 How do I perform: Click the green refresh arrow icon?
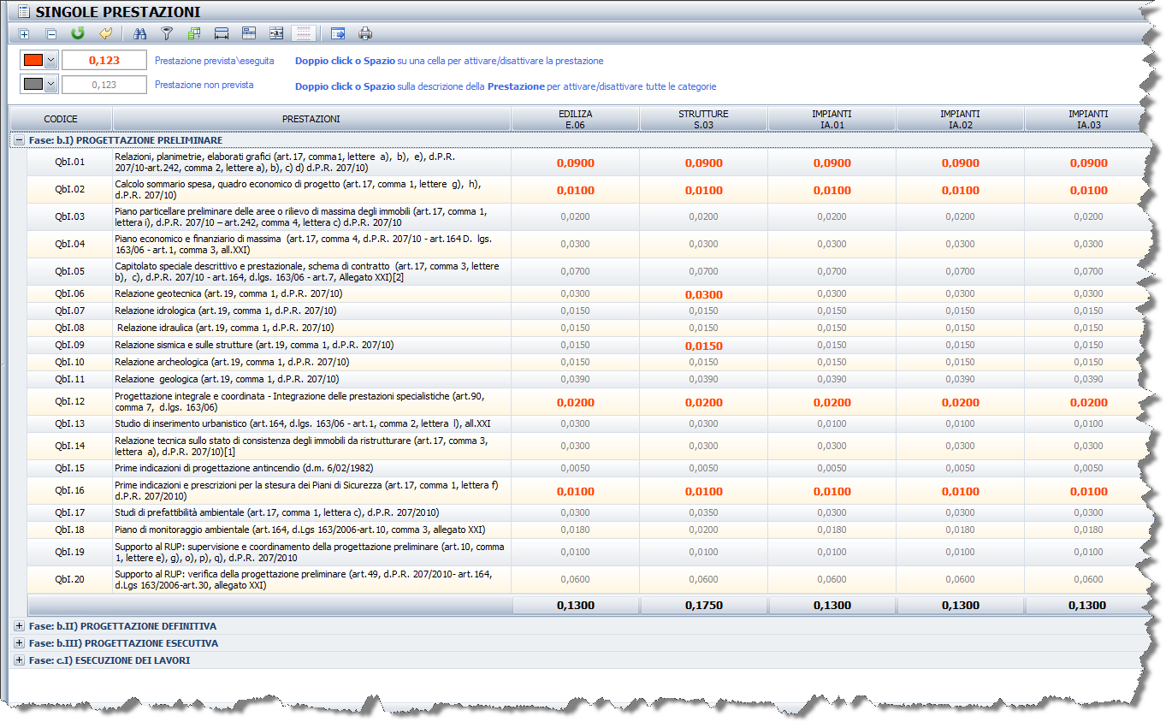[x=78, y=33]
